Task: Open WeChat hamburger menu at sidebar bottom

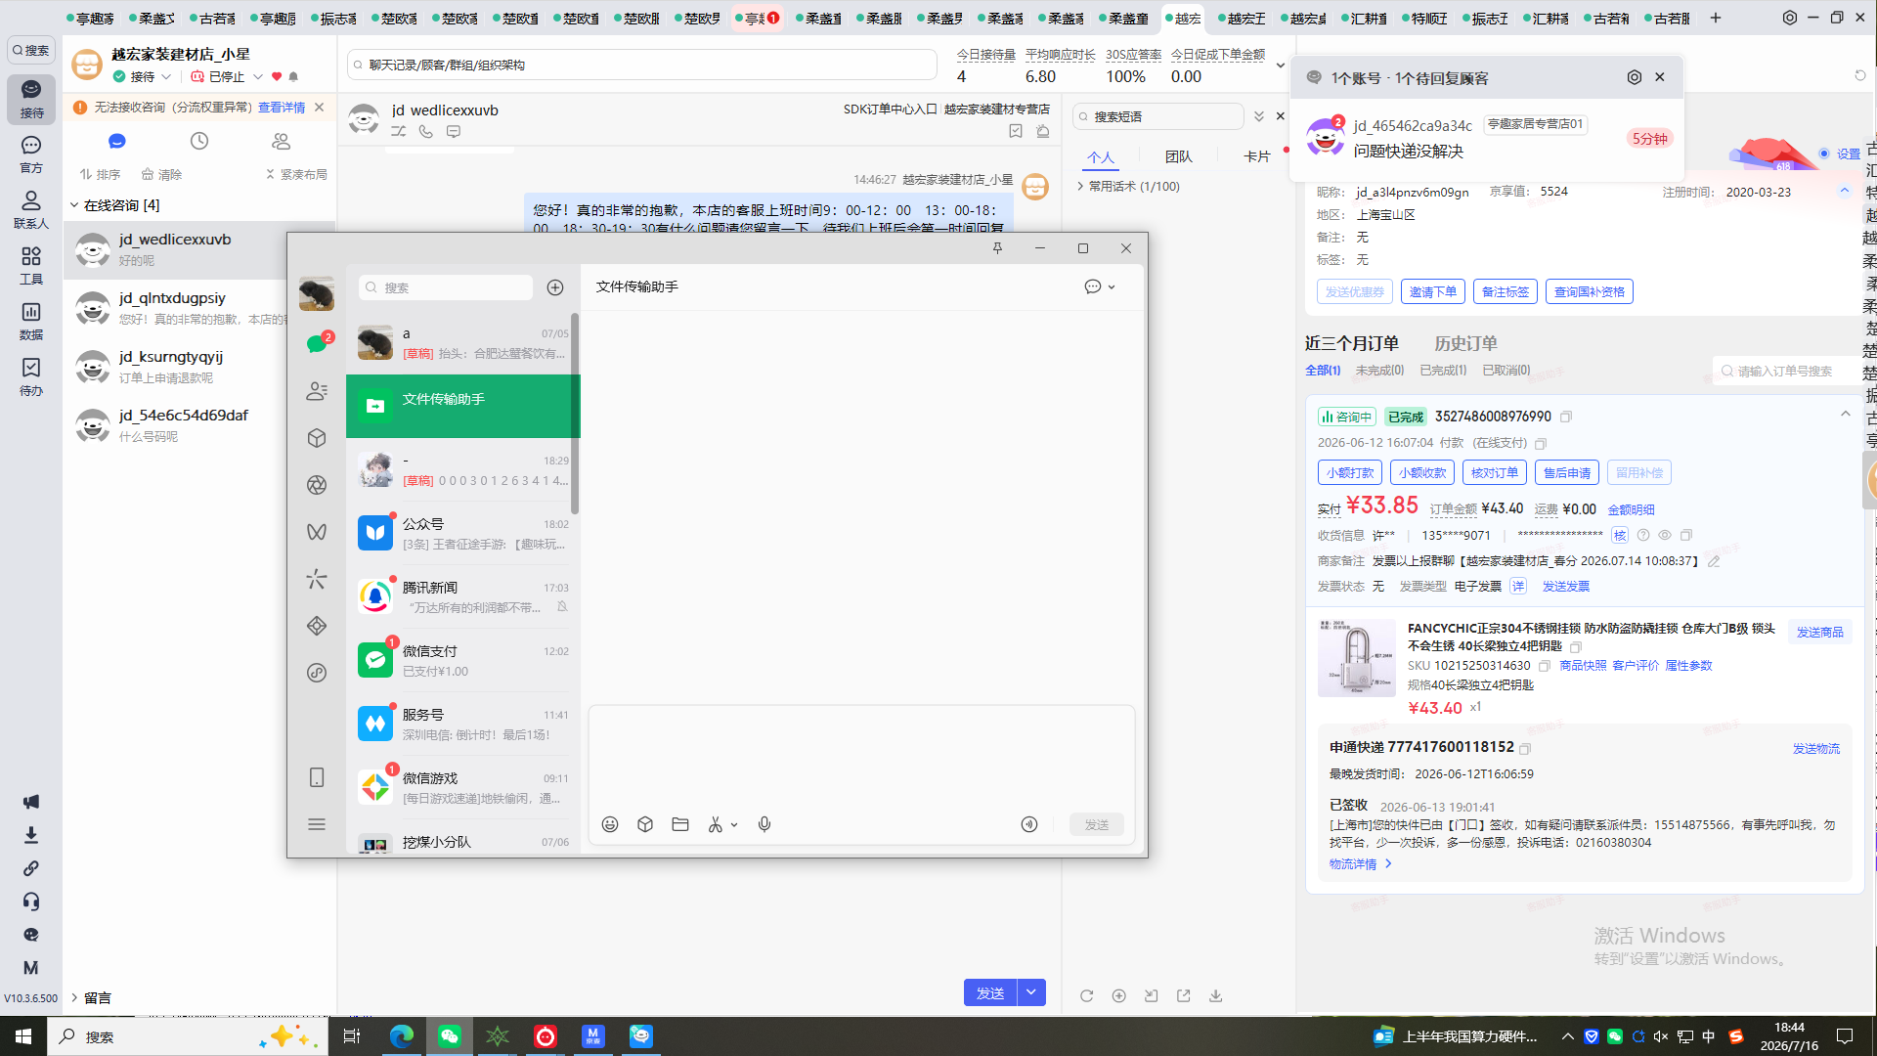Action: click(x=317, y=824)
